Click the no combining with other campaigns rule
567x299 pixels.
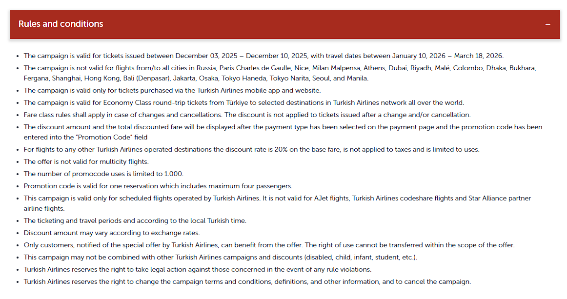(221, 257)
